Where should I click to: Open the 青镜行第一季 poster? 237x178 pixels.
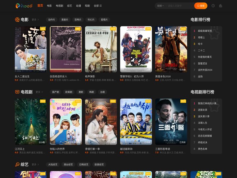[x=101, y=122]
